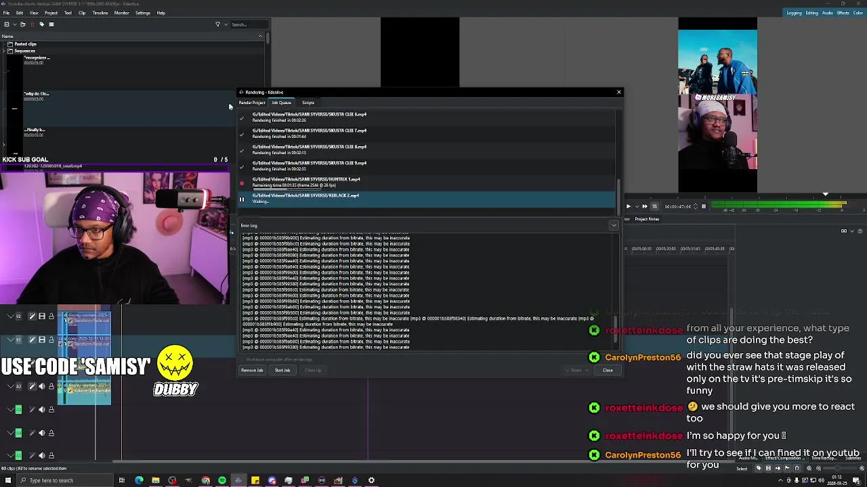Collapse the Error Log section
This screenshot has width=867, height=487.
coord(613,225)
